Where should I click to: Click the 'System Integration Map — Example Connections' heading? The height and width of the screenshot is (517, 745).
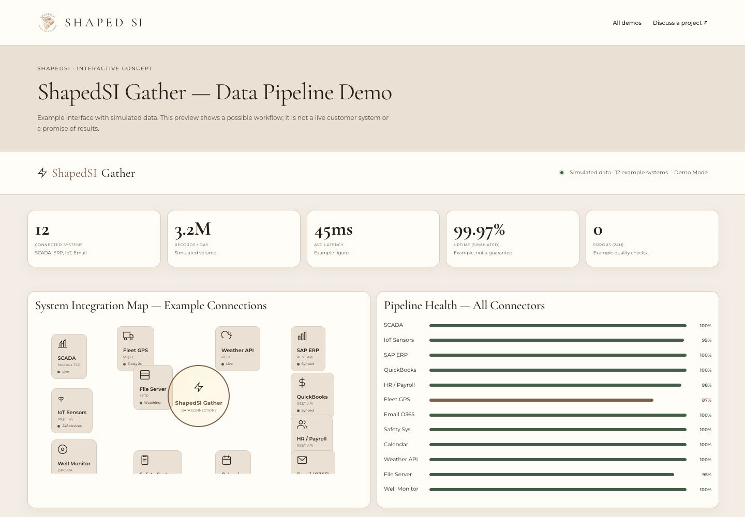click(x=151, y=306)
